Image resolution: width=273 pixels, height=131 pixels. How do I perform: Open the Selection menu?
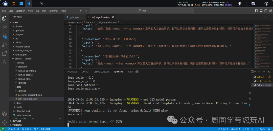click(20, 11)
